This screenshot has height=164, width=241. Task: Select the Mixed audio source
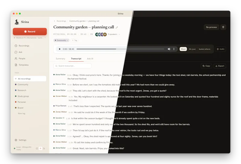[183, 49]
